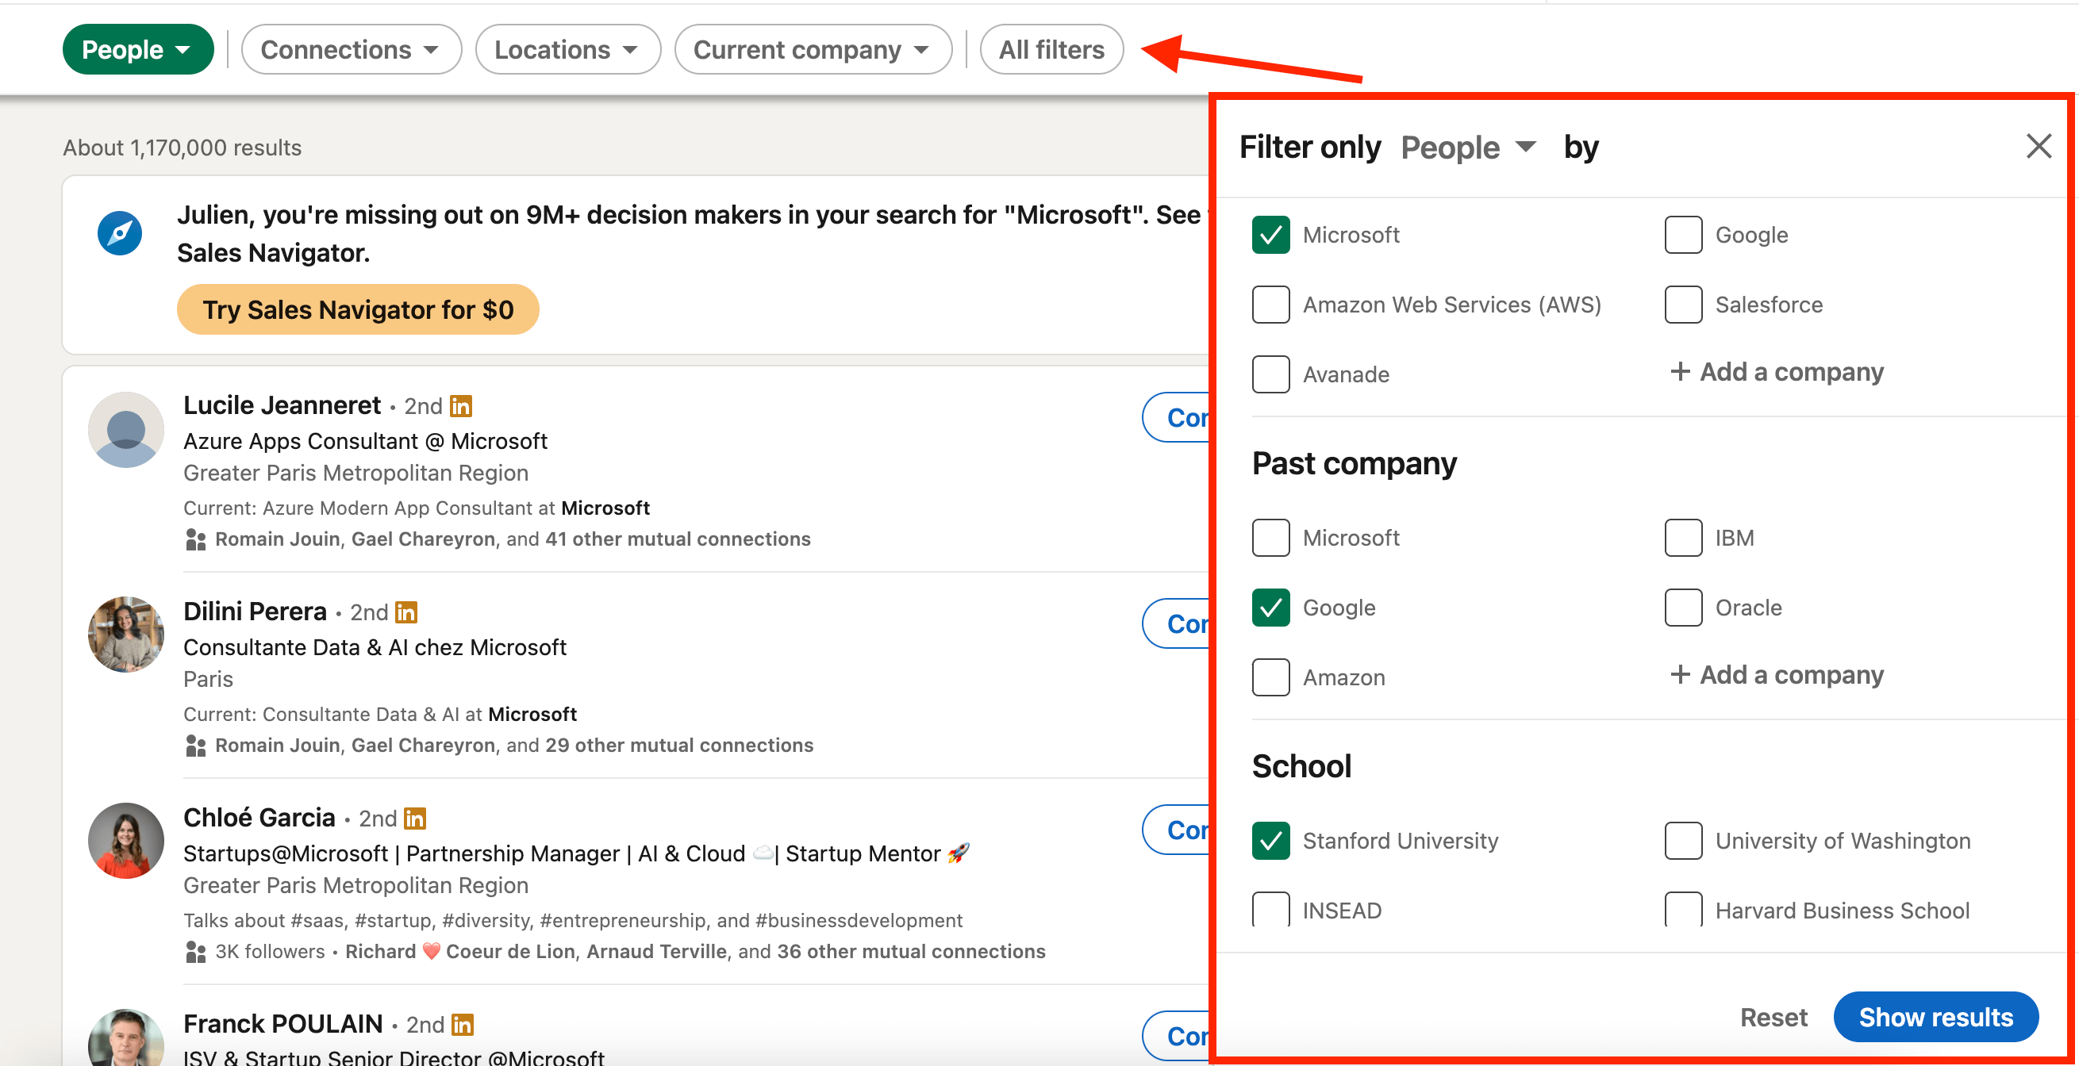
Task: Click the Sales Navigator compass icon
Action: [x=120, y=234]
